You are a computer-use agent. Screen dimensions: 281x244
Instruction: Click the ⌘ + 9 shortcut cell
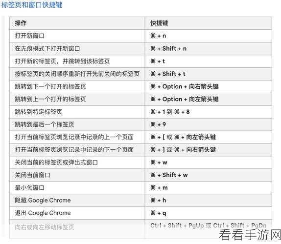(x=209, y=124)
